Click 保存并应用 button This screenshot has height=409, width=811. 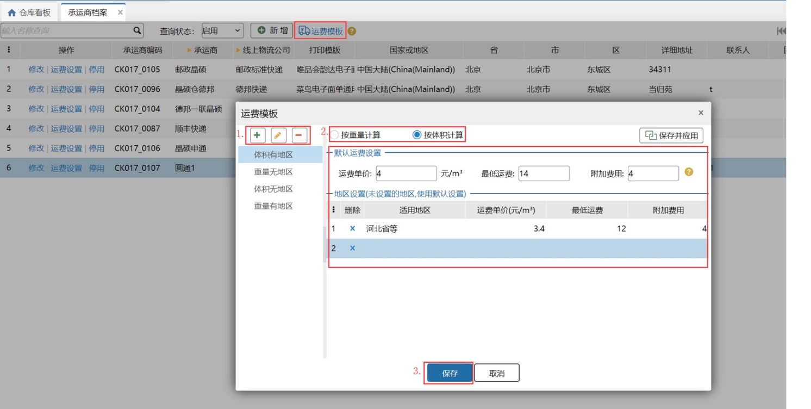pos(671,135)
